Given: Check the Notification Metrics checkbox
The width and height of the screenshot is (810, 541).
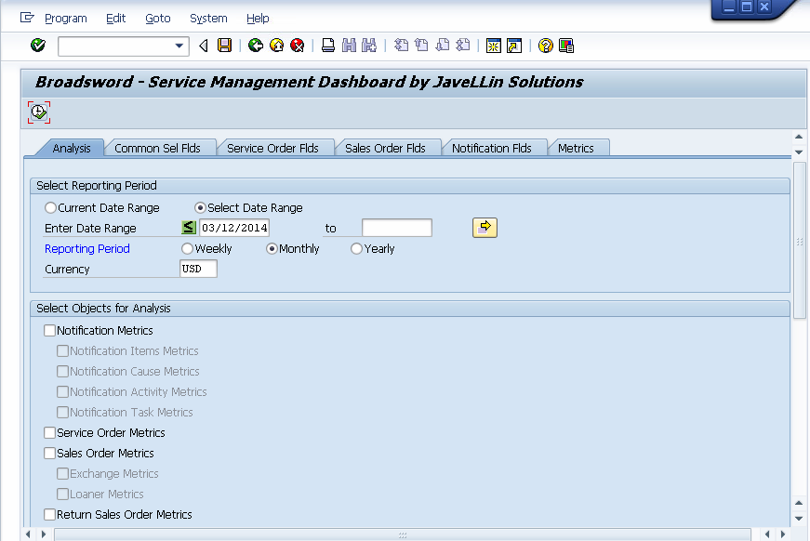Looking at the screenshot, I should point(49,330).
